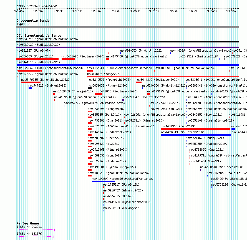Open the nsv6013404 (Wu2021) label
This screenshot has width=247, height=240.
point(205,161)
